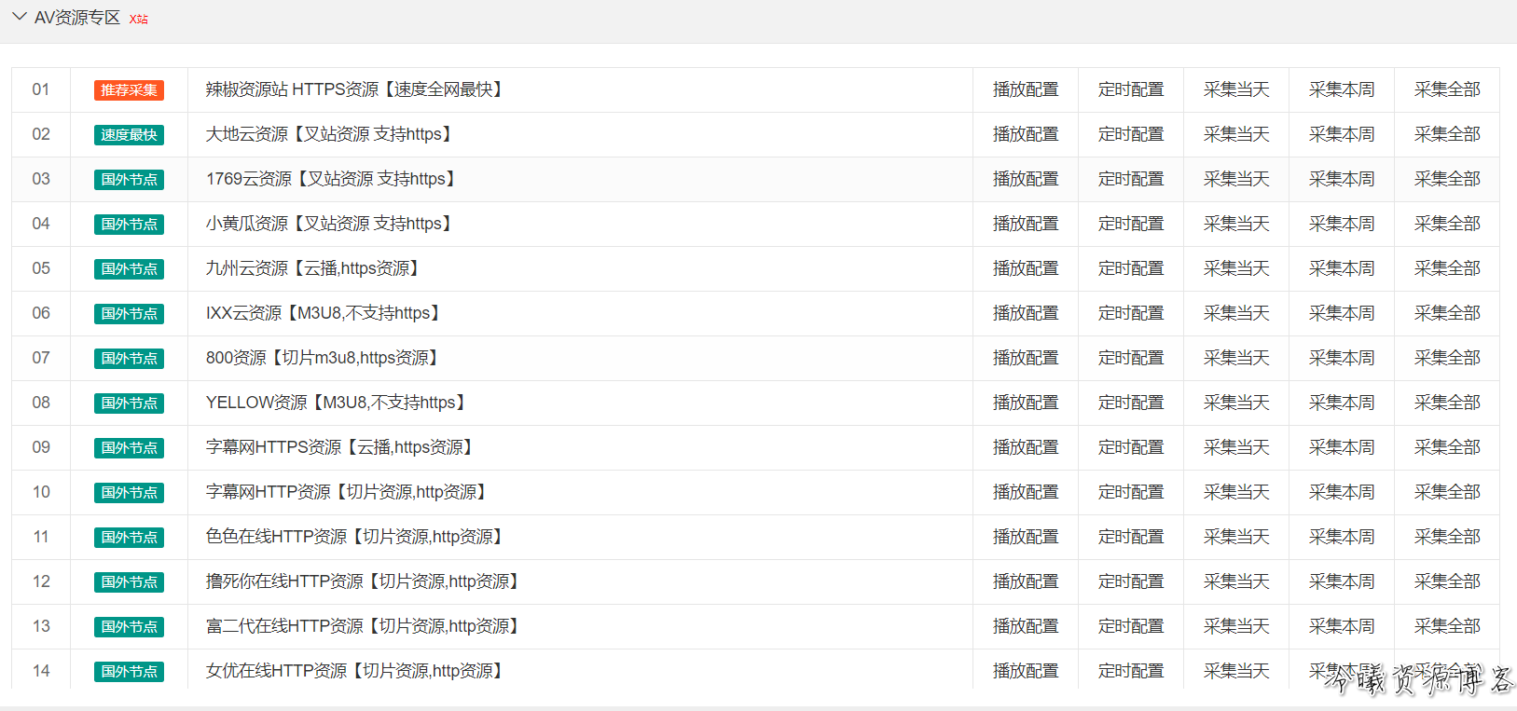
Task: Click 采集当天 for 大地云资源
Action: point(1236,134)
